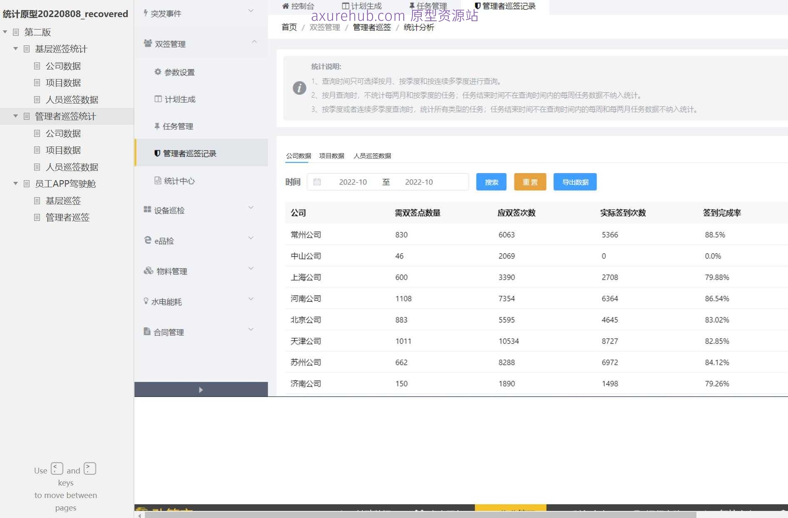This screenshot has width=788, height=518.
Task: Click the calendar icon in date field
Action: coord(317,182)
